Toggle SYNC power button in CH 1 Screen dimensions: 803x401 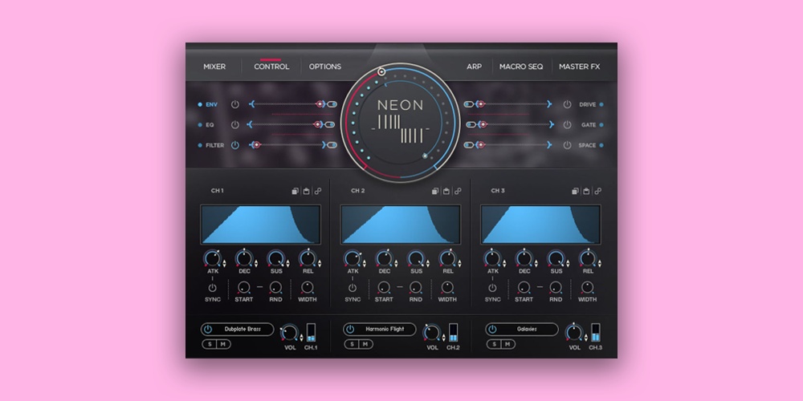[213, 287]
